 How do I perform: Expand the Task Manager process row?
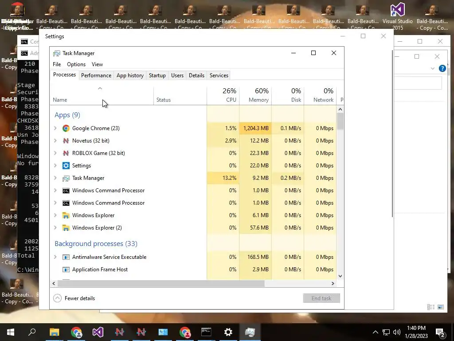click(55, 178)
